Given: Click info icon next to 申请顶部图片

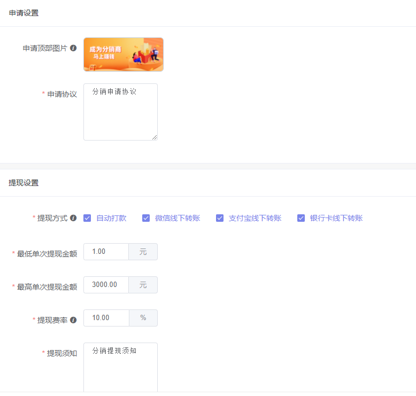Looking at the screenshot, I should click(x=73, y=48).
